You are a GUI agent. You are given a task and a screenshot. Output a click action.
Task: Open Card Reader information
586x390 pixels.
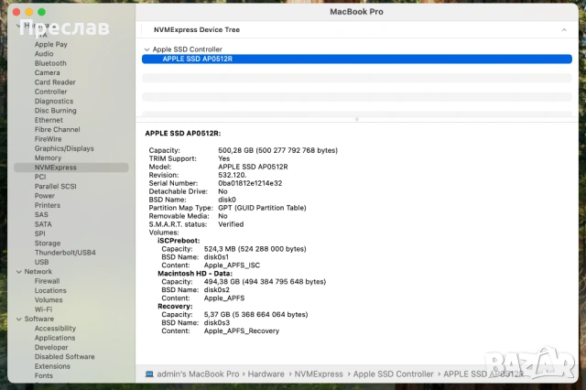[55, 82]
